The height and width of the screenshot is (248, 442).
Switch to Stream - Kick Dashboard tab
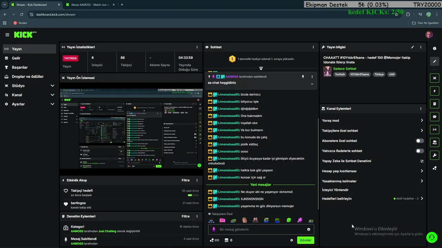pyautogui.click(x=35, y=5)
